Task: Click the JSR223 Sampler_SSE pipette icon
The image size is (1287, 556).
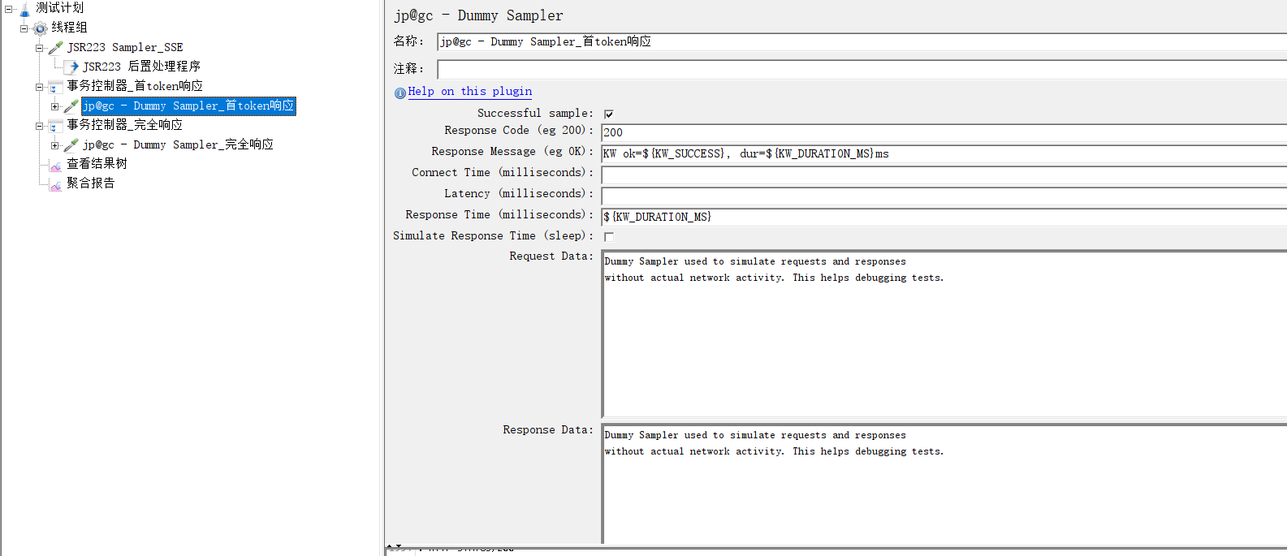Action: point(55,48)
